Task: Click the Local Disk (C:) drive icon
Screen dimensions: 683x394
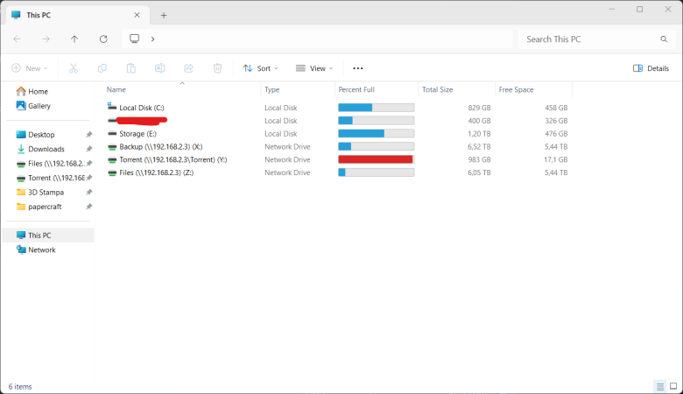Action: 112,107
